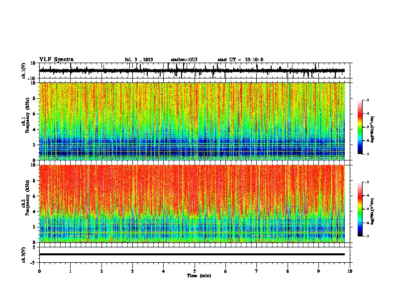Screen dimensions: 394x304
Task: Select the "Jul 3, 2023" date text
Action: tap(139, 60)
